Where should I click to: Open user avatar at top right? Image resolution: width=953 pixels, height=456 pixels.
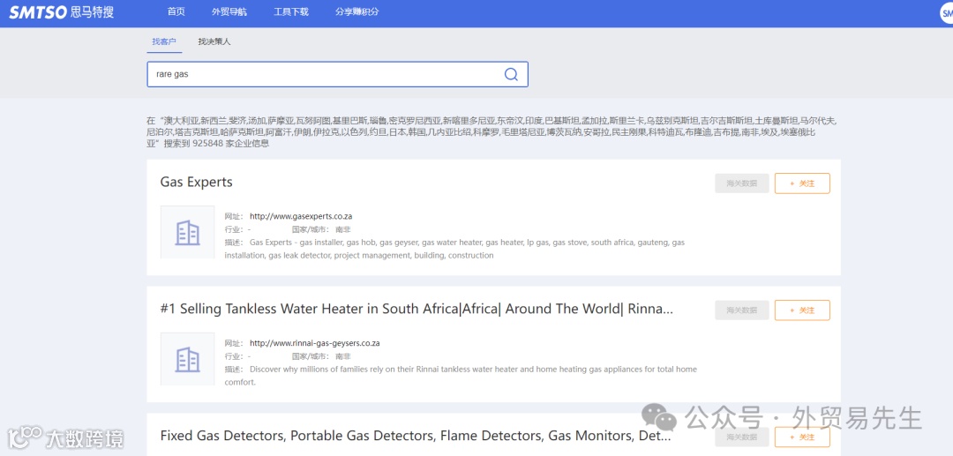point(947,12)
